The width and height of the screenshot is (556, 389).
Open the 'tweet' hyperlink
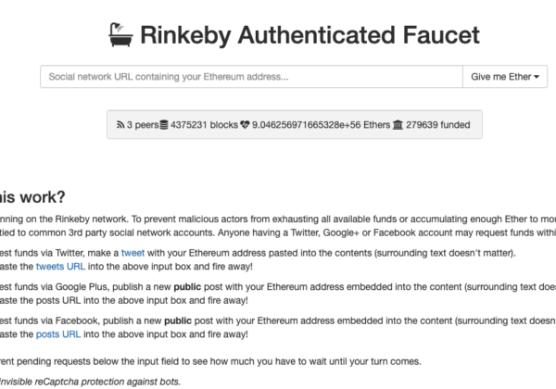point(133,253)
